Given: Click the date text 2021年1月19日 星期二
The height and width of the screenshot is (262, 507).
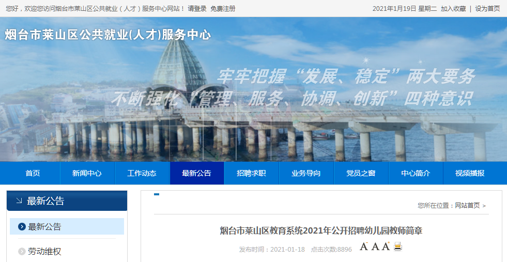Looking at the screenshot, I should pos(405,9).
